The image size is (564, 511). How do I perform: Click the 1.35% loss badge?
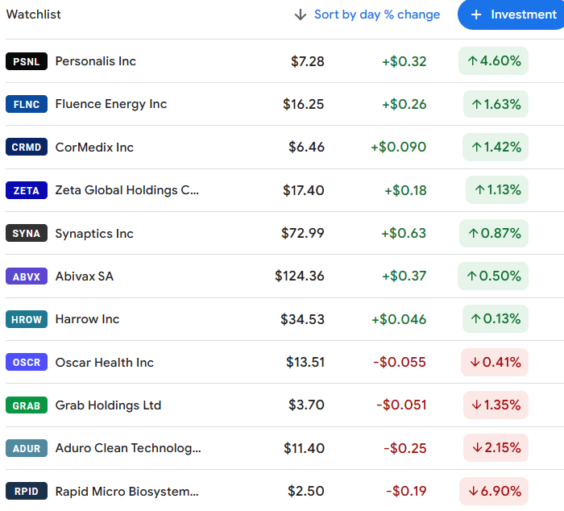click(x=496, y=405)
